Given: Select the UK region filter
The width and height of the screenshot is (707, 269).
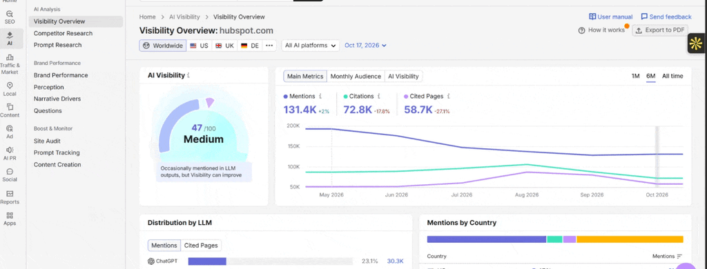Looking at the screenshot, I should pos(224,46).
